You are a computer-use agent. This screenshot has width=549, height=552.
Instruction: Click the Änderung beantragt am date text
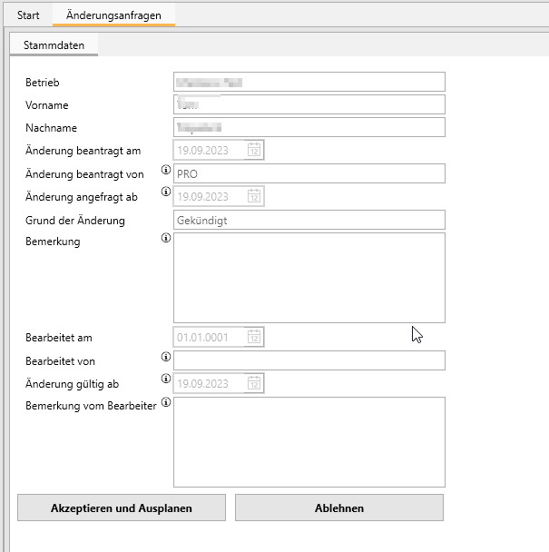point(202,151)
